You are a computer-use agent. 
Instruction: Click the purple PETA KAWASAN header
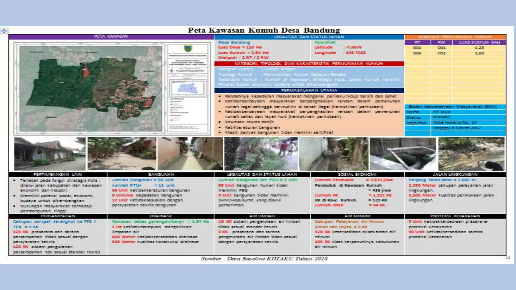pyautogui.click(x=111, y=37)
